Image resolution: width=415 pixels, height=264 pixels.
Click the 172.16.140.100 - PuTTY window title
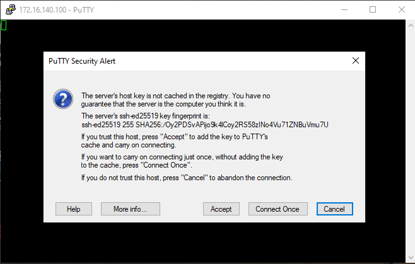[x=56, y=10]
